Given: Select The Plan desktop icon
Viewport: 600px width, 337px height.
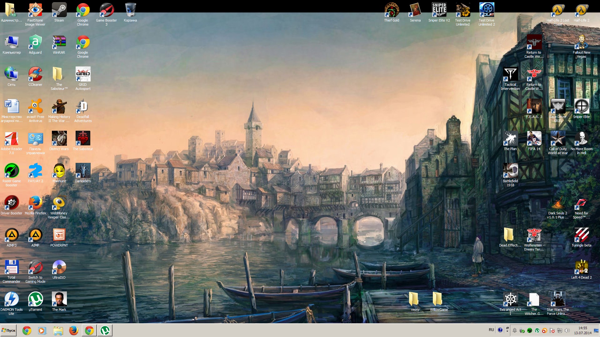Looking at the screenshot, I should click(x=510, y=141).
